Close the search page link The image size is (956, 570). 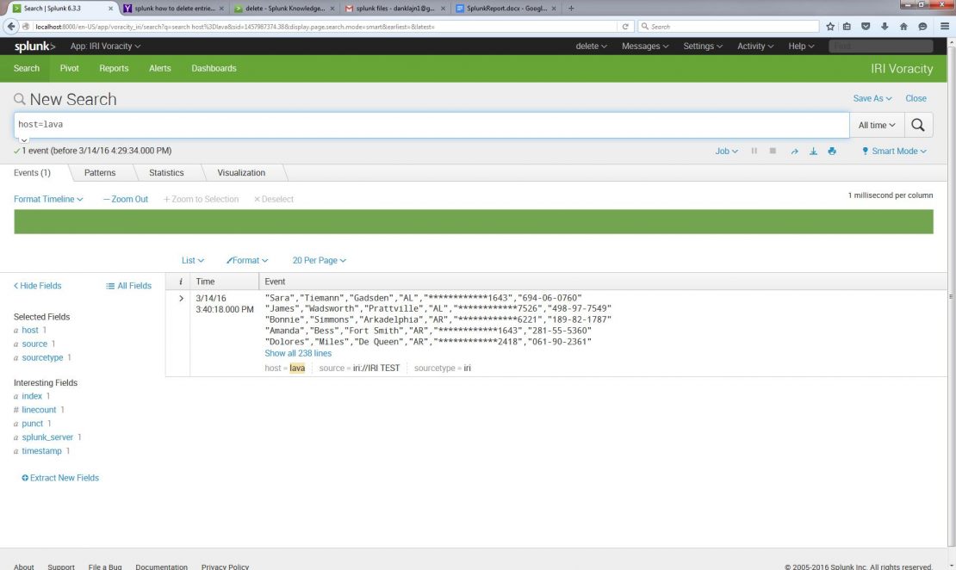[916, 98]
